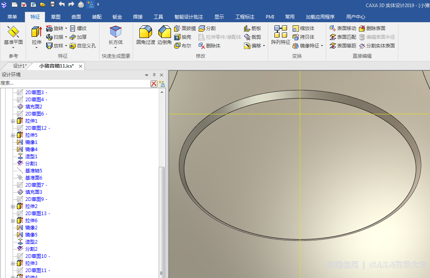Click the redo arrow in quick access toolbar

[71, 4]
